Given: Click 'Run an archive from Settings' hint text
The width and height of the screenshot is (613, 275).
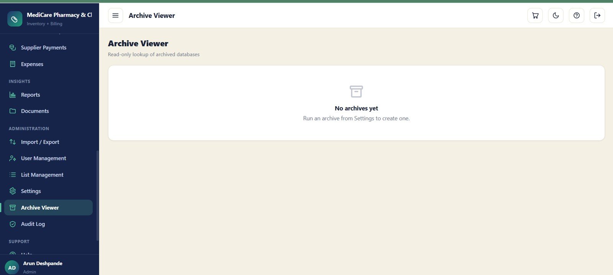Looking at the screenshot, I should 356,119.
